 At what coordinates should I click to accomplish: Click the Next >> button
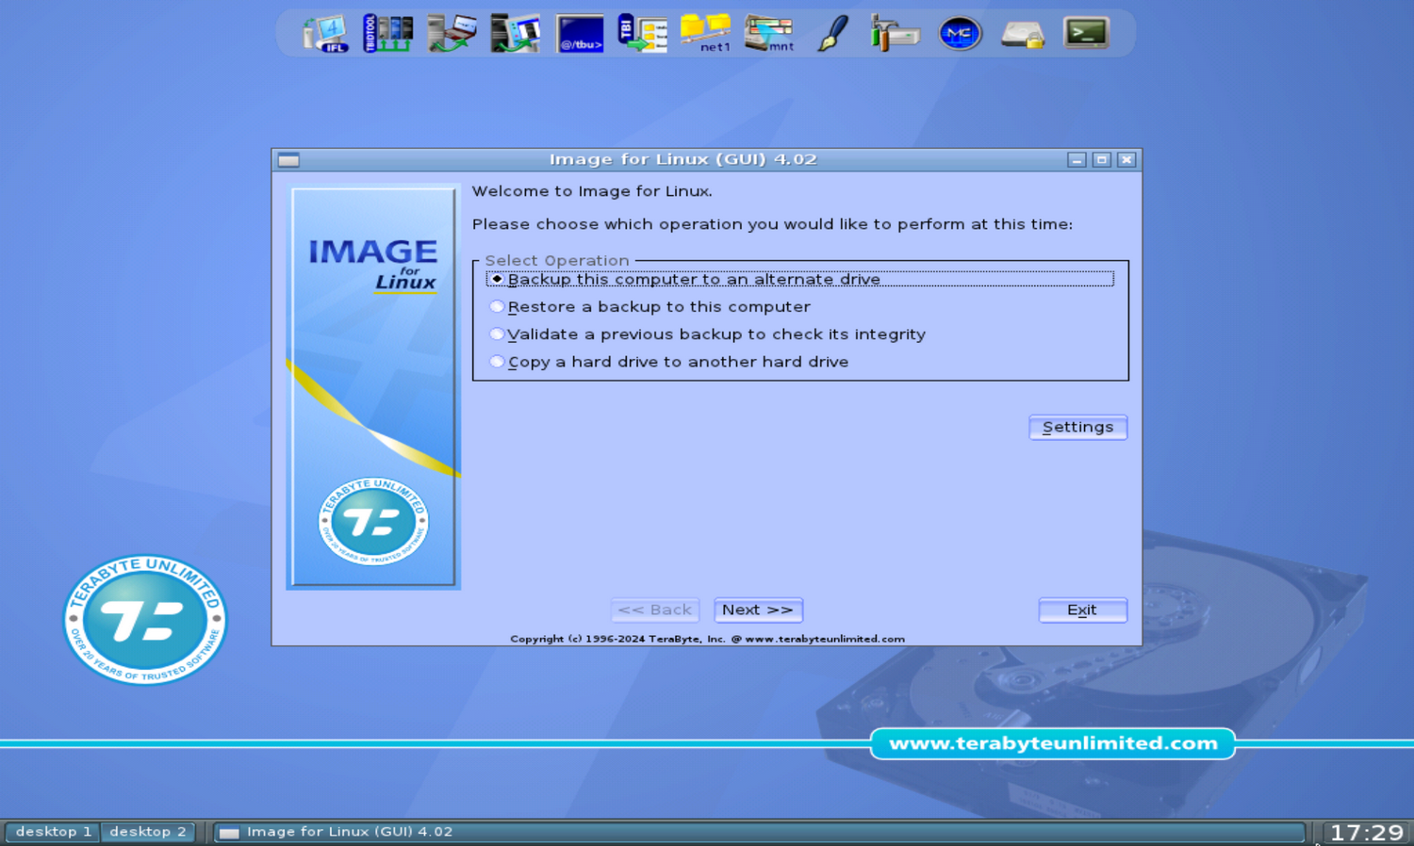(758, 610)
